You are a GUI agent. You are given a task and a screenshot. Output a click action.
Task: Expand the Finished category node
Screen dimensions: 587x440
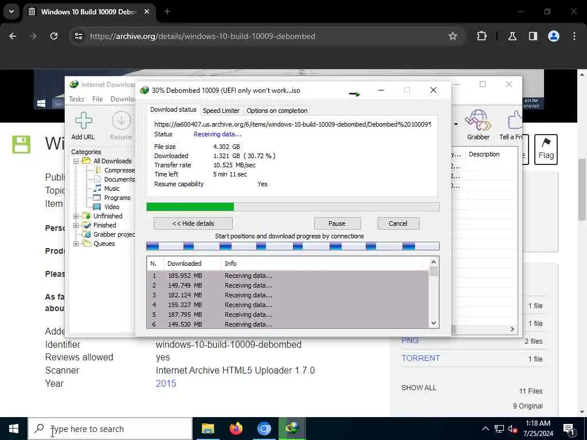(x=76, y=225)
